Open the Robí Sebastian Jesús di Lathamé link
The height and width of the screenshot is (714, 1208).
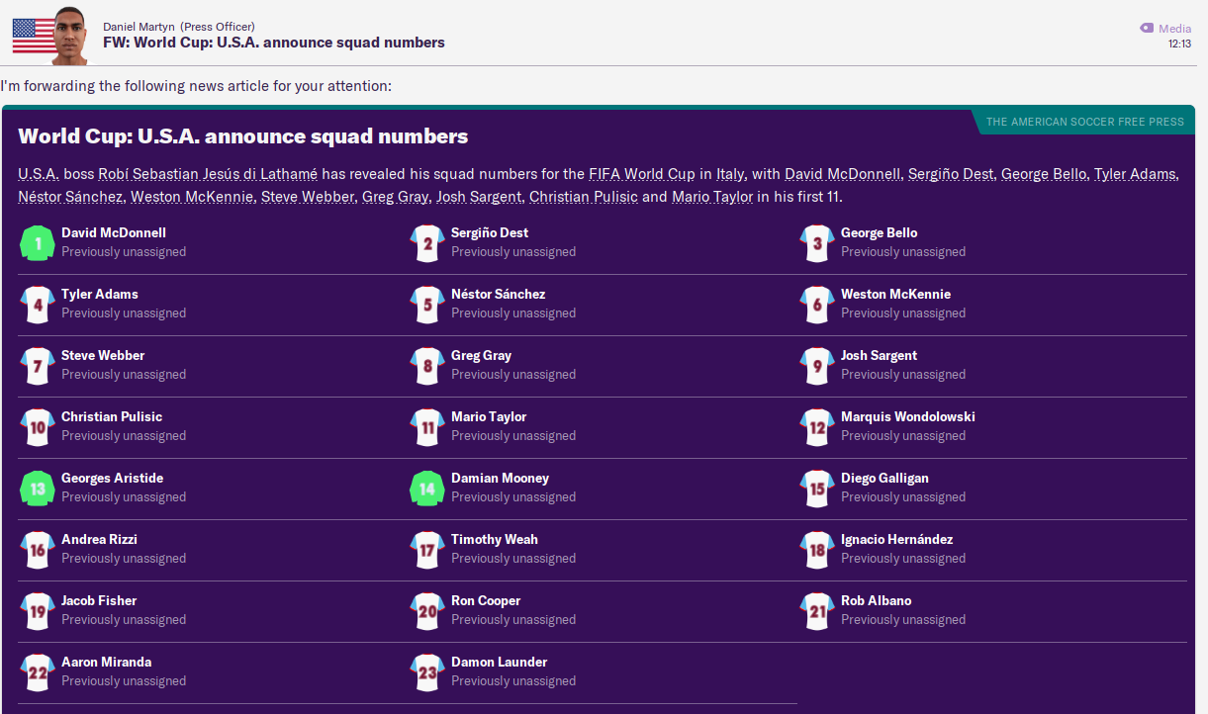208,174
